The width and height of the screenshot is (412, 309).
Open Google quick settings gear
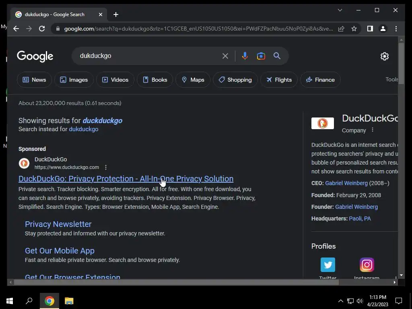(x=384, y=56)
